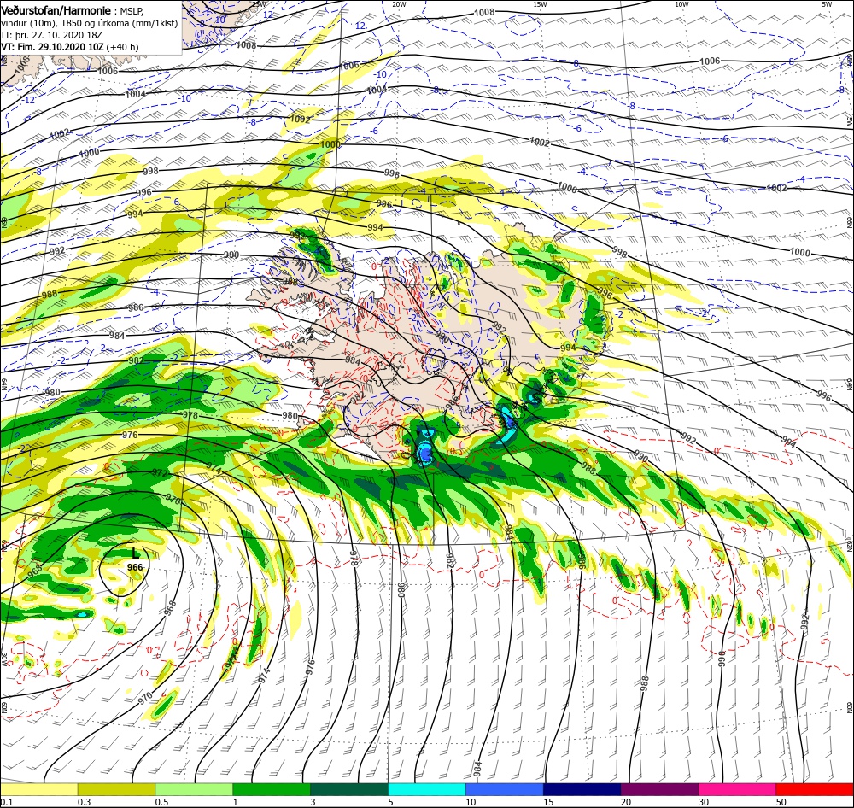Click the 'VT: Fim. 29.10.2020 10Z' valid time
Viewport: 854px width, 808px height.
52,47
